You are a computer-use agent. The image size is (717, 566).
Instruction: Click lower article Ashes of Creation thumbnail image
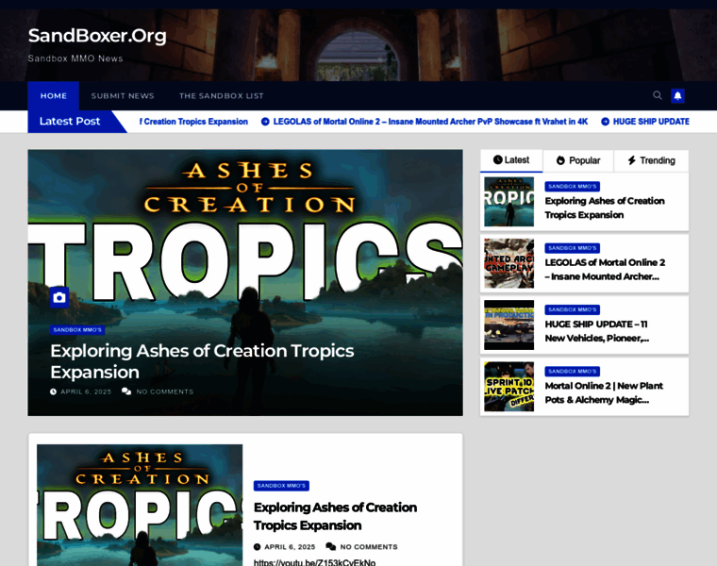pos(140,506)
